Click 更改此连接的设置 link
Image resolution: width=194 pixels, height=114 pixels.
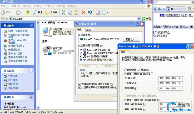click(x=18, y=61)
